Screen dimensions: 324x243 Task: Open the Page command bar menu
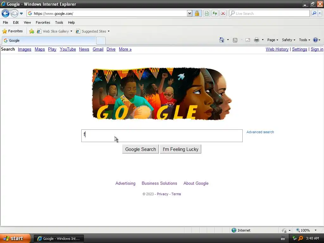[x=272, y=40]
